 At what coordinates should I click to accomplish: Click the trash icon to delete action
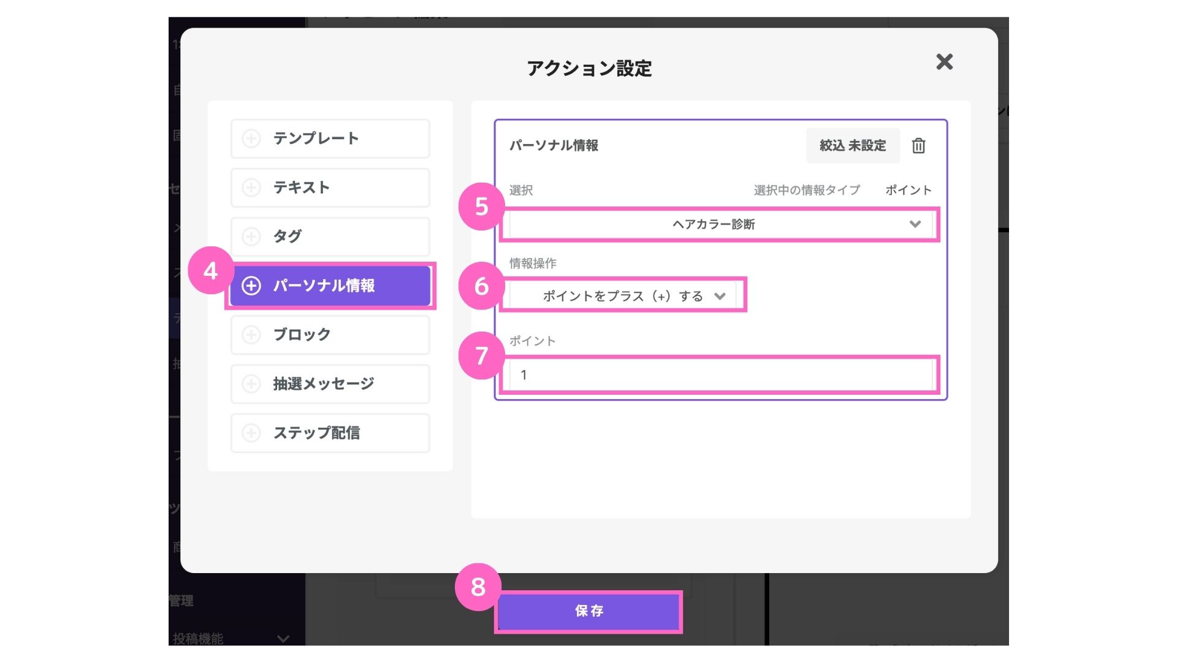click(918, 146)
